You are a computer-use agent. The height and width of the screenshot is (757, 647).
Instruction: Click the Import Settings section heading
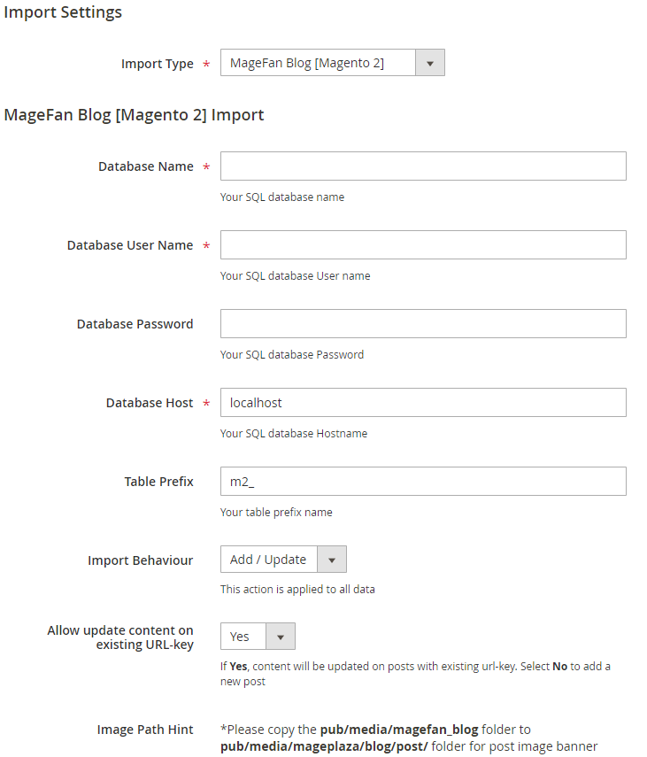click(x=63, y=12)
